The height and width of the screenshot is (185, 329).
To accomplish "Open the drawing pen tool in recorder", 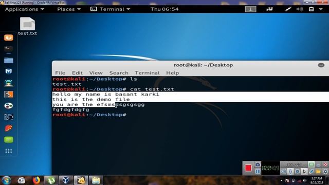I will coord(311,172).
